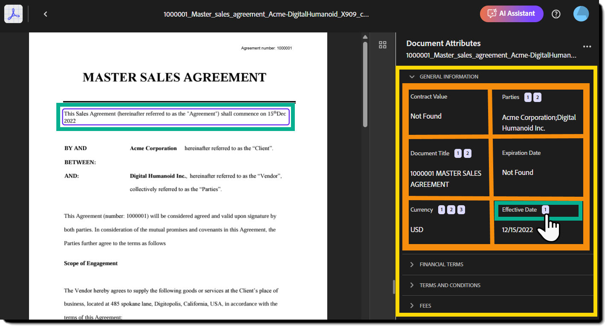Select citation badge 1 on Effective Date
Screen dimensions: 605x326
click(x=544, y=210)
